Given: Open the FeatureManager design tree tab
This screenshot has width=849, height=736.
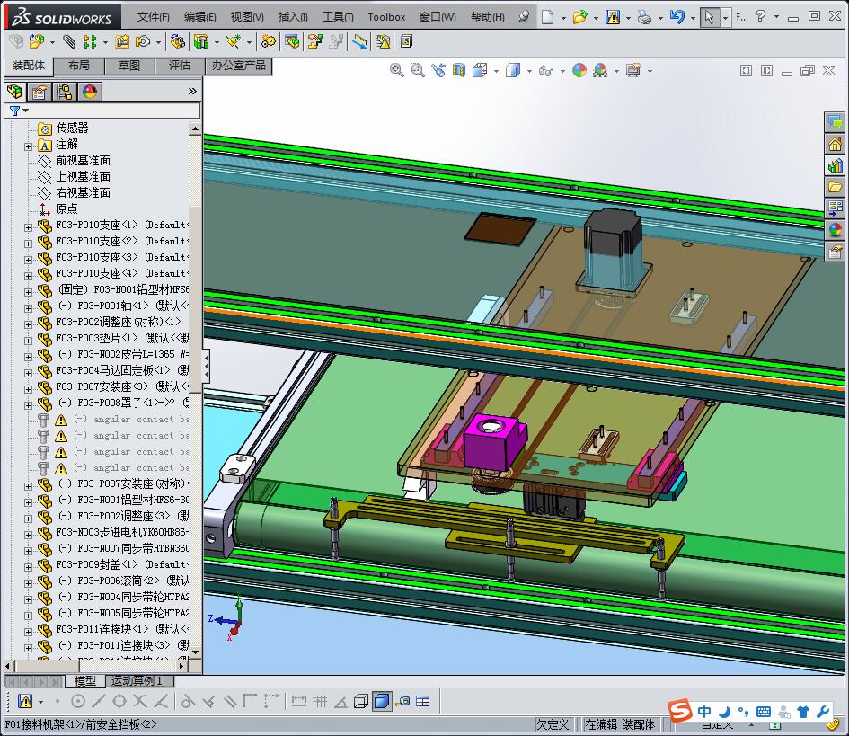Looking at the screenshot, I should pyautogui.click(x=14, y=92).
